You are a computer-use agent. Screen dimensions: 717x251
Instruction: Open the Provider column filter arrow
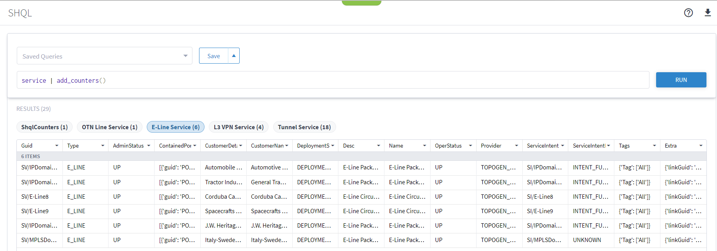pos(517,146)
